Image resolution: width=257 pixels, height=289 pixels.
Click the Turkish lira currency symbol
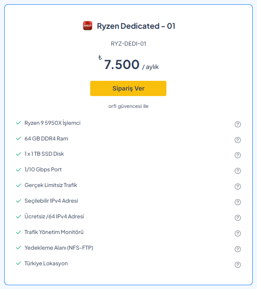coord(100,58)
